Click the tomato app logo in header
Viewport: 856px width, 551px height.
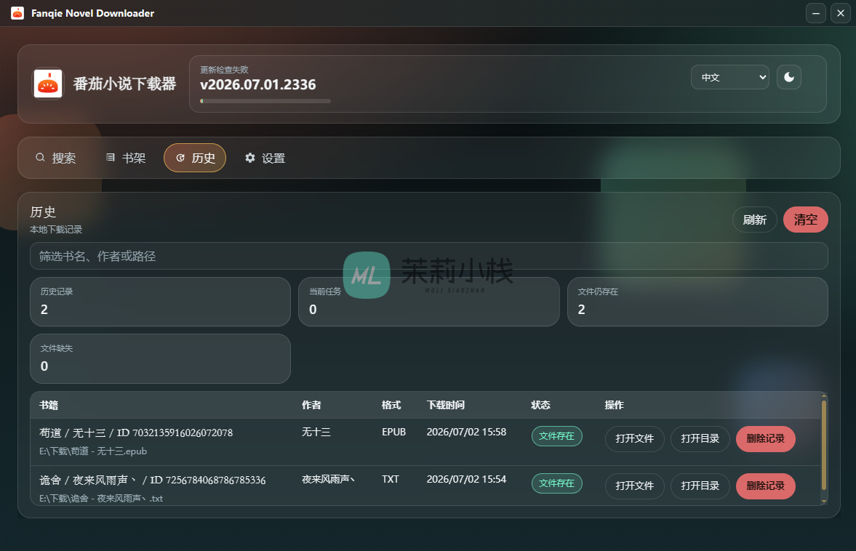click(x=48, y=84)
